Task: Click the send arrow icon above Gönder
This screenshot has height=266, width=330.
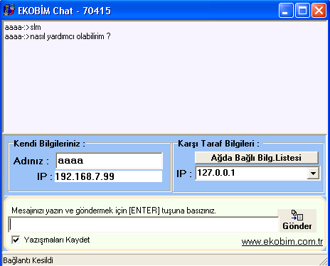Action: coord(297,215)
